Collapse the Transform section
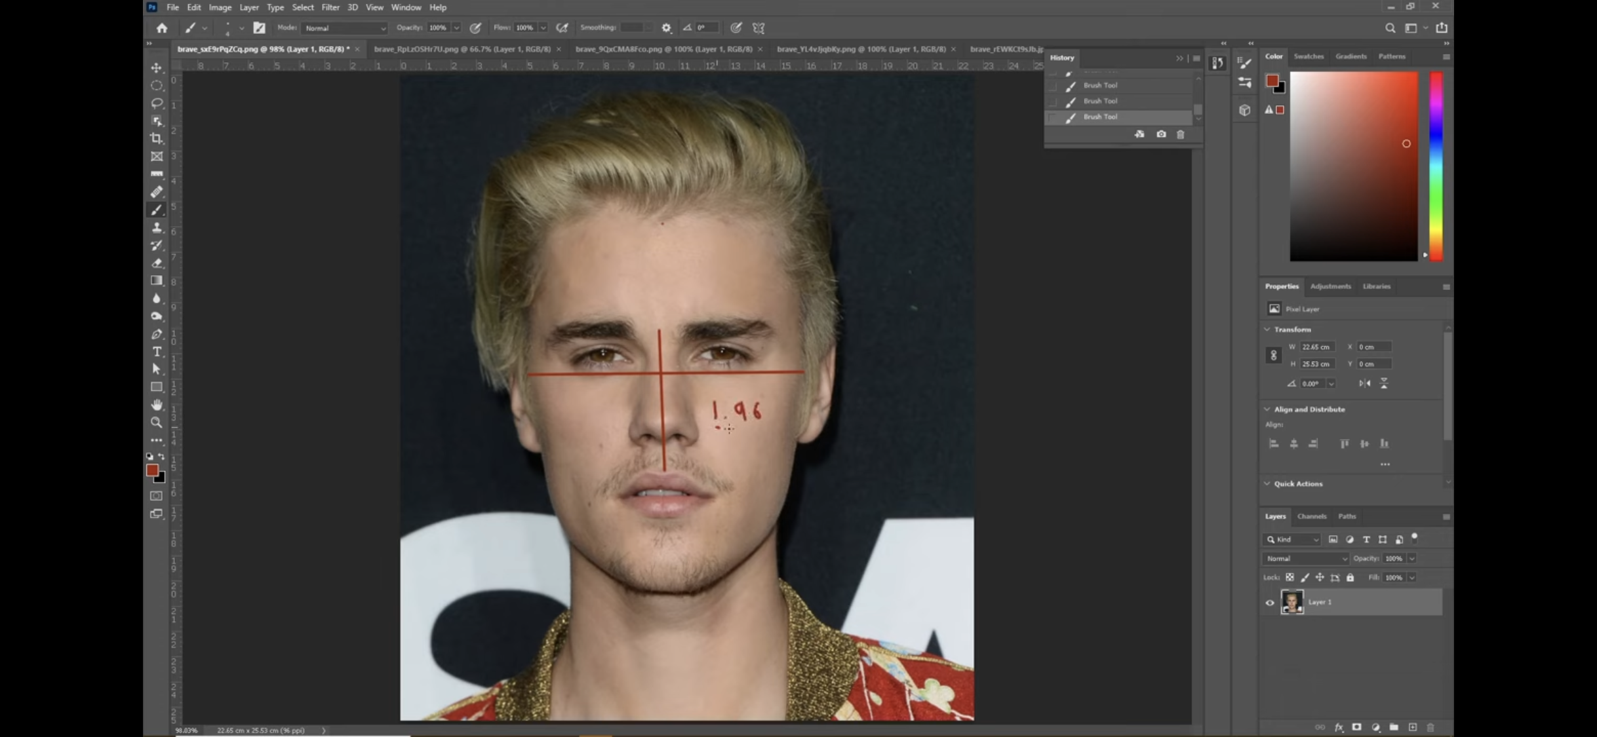 click(x=1267, y=330)
